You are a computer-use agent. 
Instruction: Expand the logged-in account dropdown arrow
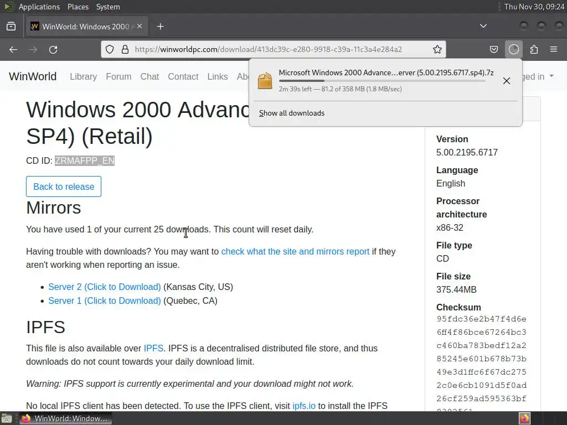[x=551, y=76]
